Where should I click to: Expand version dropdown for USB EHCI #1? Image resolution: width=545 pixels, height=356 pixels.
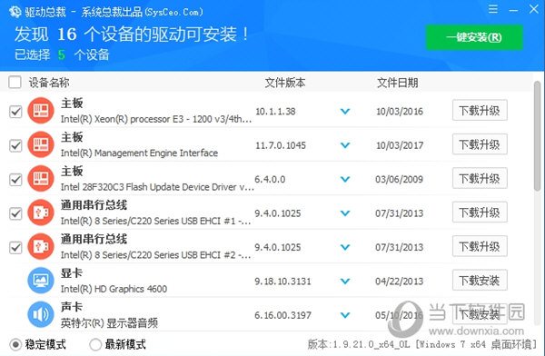tap(345, 213)
